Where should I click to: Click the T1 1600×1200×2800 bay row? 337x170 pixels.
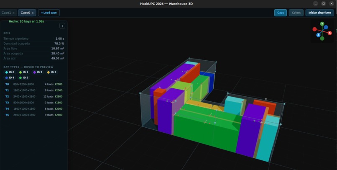(34, 90)
